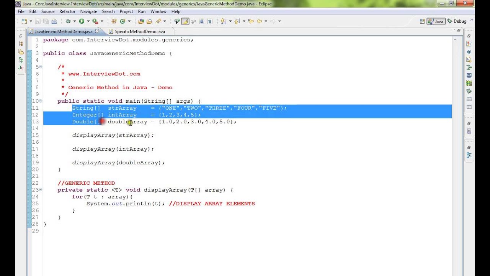
Task: Open the Navigate menu
Action: point(89,11)
